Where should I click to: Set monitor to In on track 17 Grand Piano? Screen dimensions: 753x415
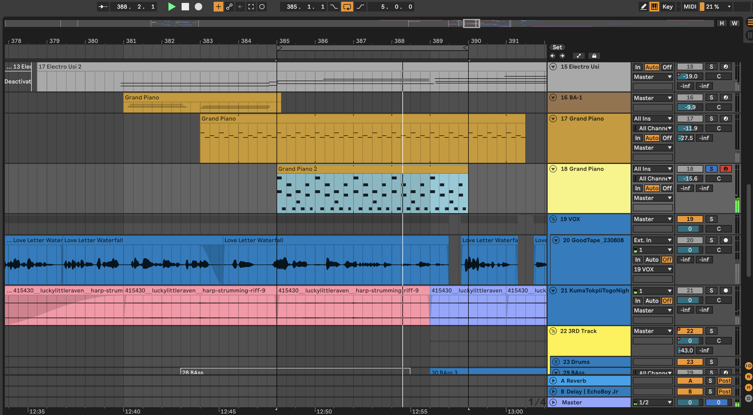click(x=638, y=138)
